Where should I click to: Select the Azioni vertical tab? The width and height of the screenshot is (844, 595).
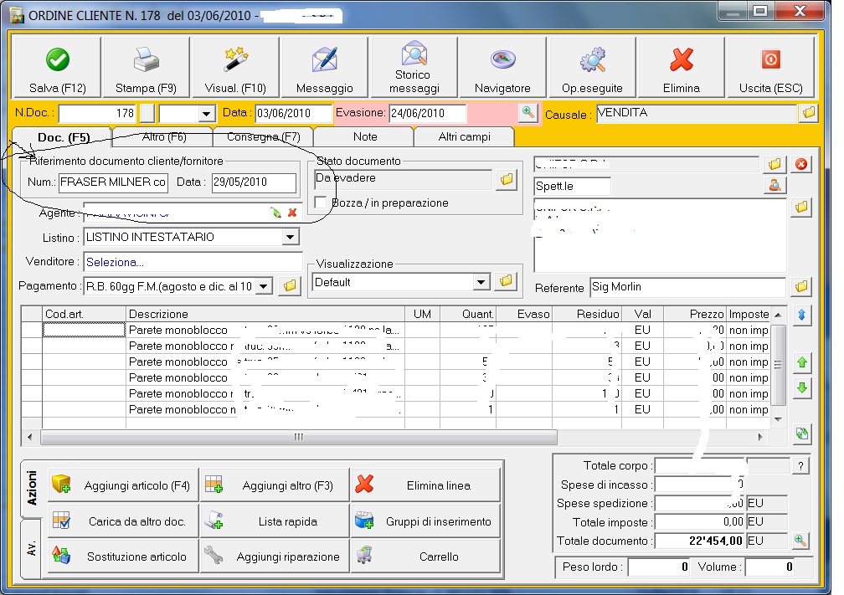[31, 489]
